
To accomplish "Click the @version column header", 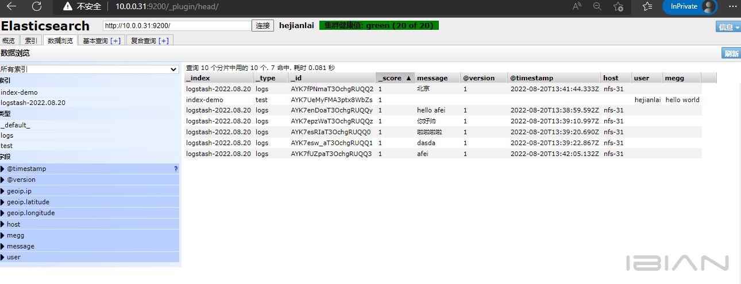I will tap(484, 78).
